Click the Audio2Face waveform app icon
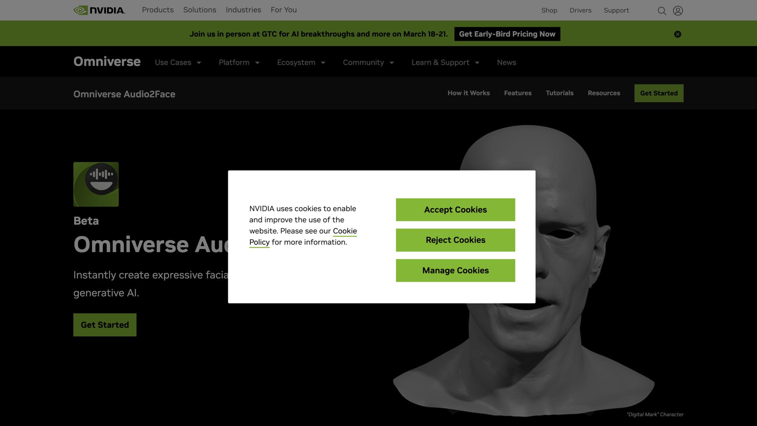 click(96, 184)
